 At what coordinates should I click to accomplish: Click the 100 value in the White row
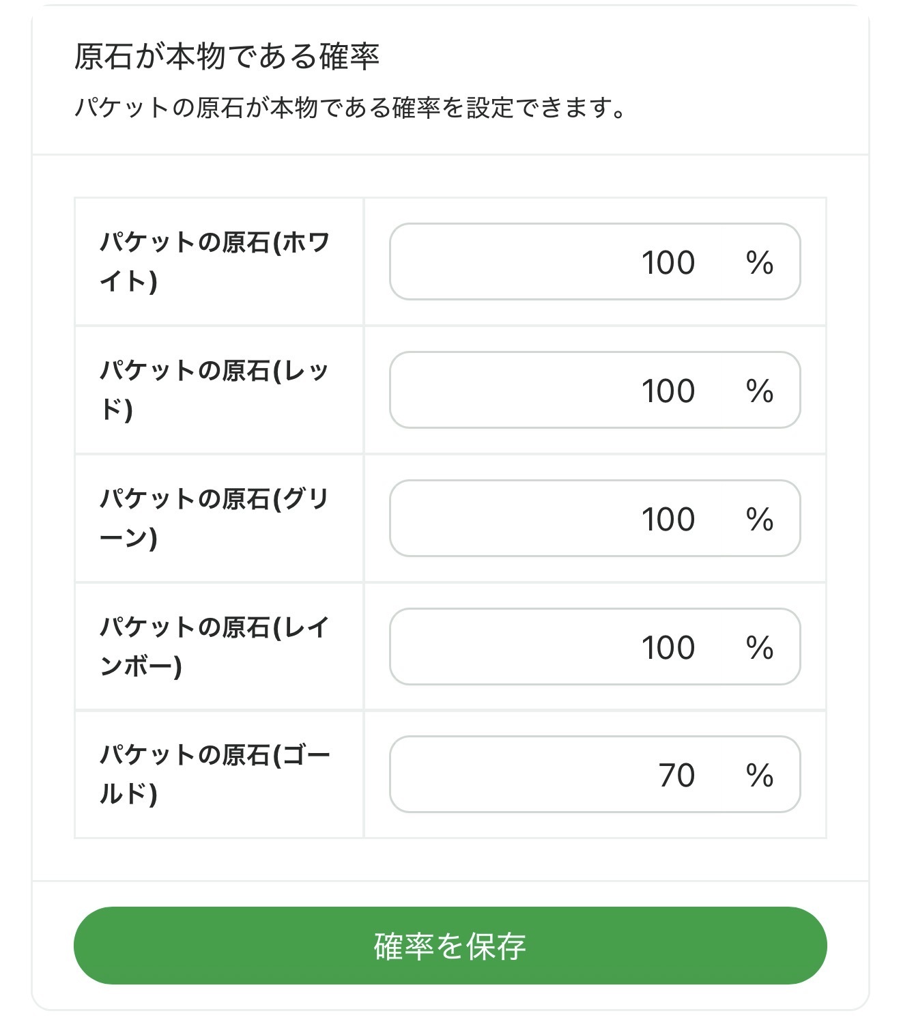pyautogui.click(x=668, y=263)
